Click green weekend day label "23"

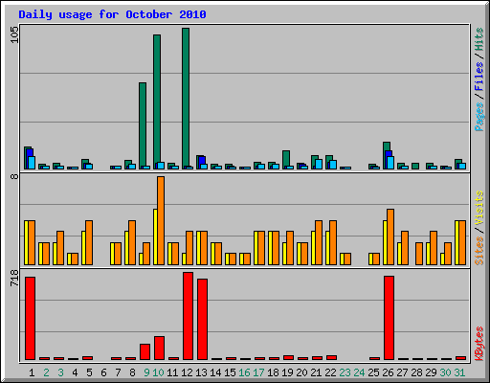point(345,372)
